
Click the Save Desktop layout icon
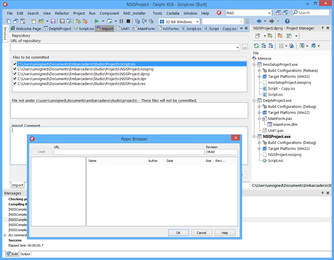tap(278, 13)
